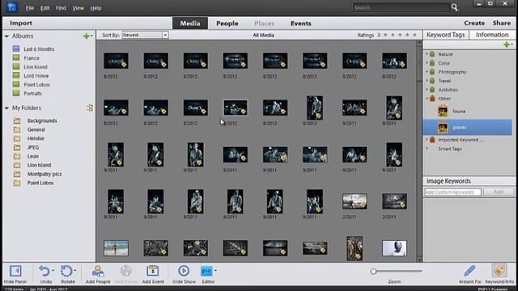Start the Slide Show

184,271
